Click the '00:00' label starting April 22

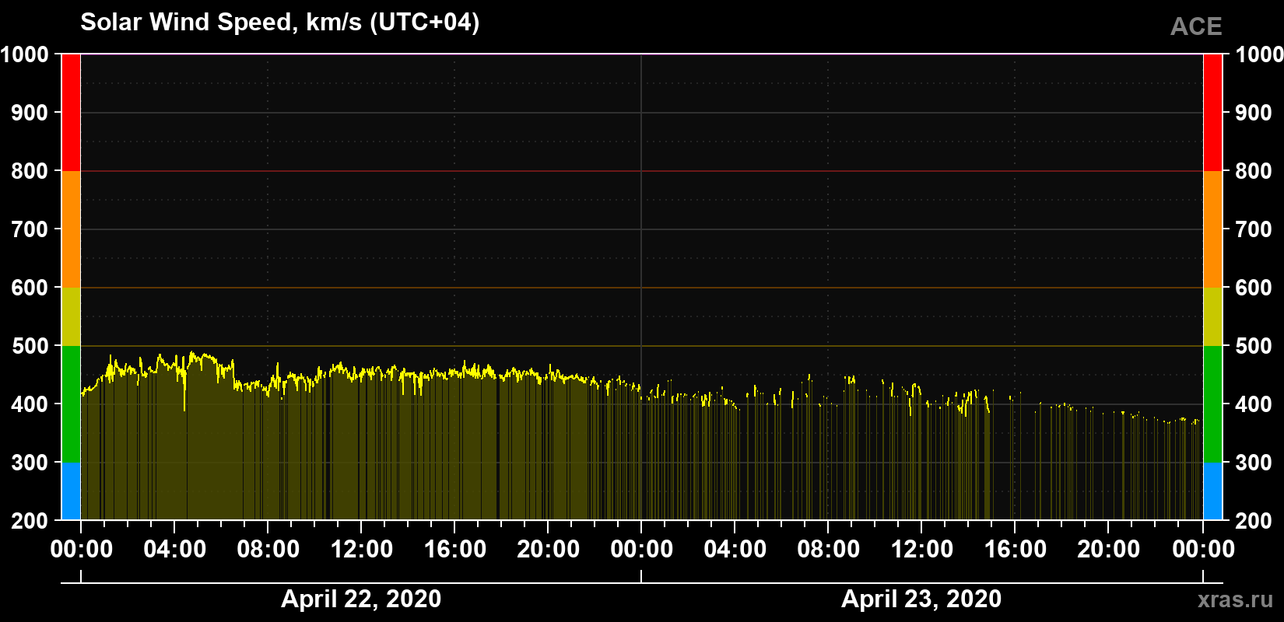(x=81, y=550)
